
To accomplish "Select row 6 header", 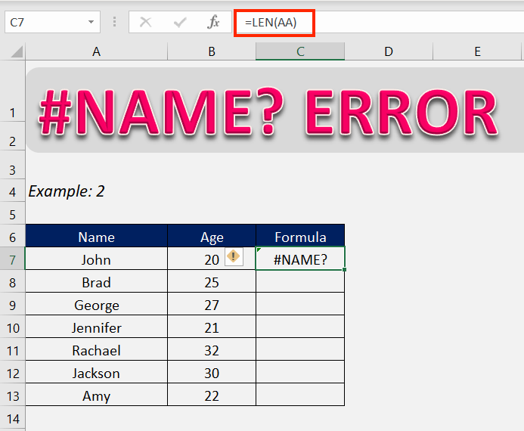I will click(12, 236).
